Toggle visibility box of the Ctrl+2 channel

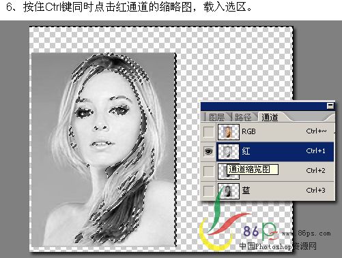(208, 171)
